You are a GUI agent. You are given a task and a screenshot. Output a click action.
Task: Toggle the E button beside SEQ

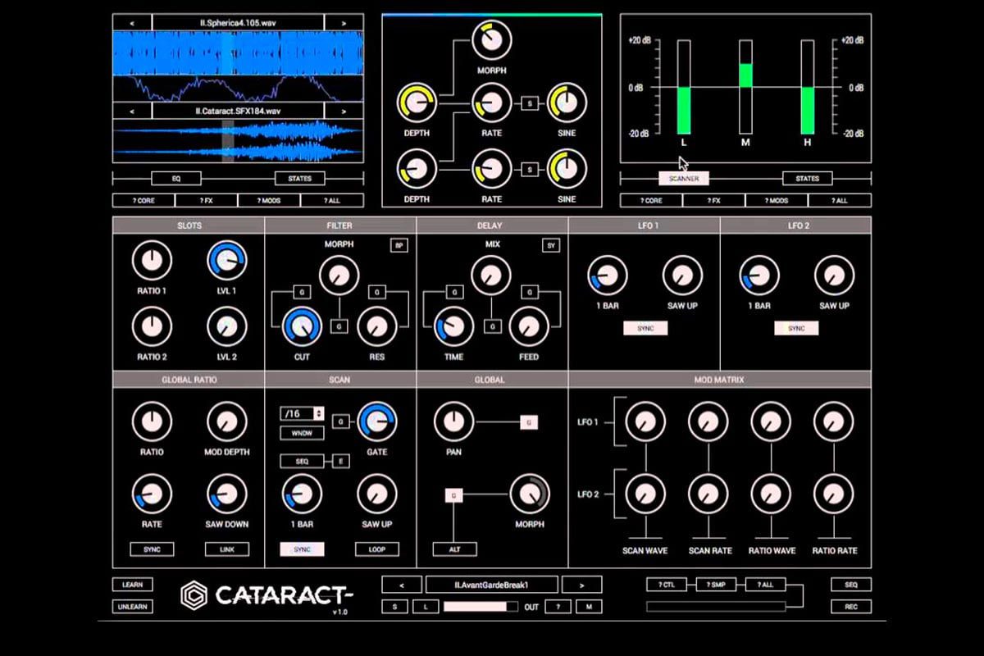click(341, 462)
